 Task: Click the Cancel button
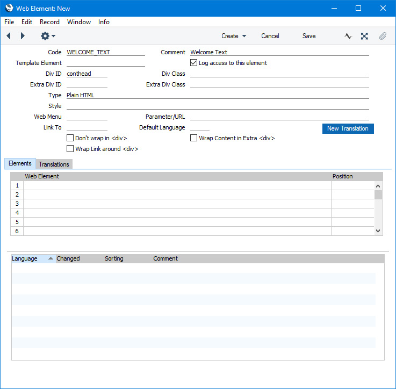coord(270,36)
